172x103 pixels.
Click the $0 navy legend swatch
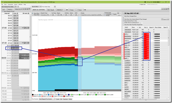click(69, 95)
